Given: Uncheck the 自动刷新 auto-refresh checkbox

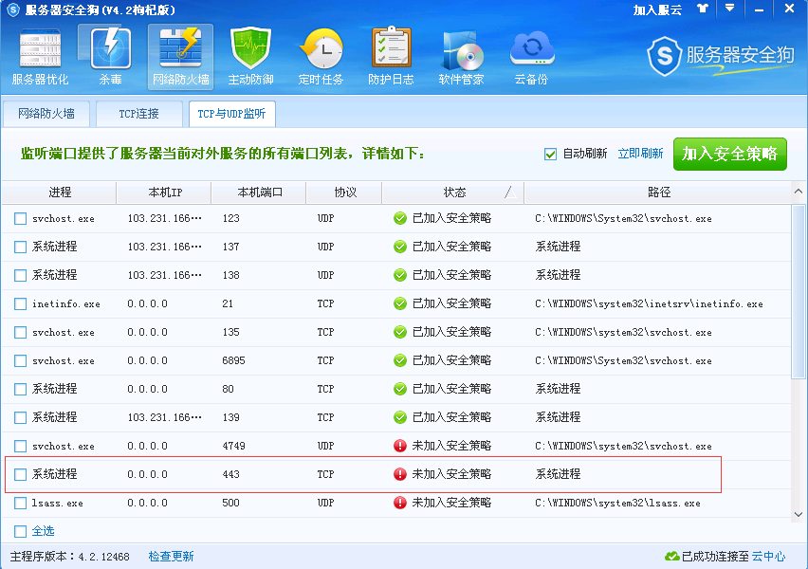Looking at the screenshot, I should tap(550, 154).
